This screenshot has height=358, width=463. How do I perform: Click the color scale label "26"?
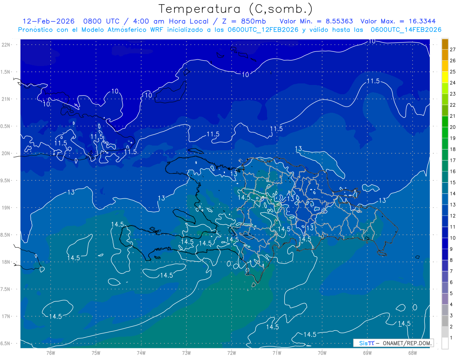pos(453,61)
